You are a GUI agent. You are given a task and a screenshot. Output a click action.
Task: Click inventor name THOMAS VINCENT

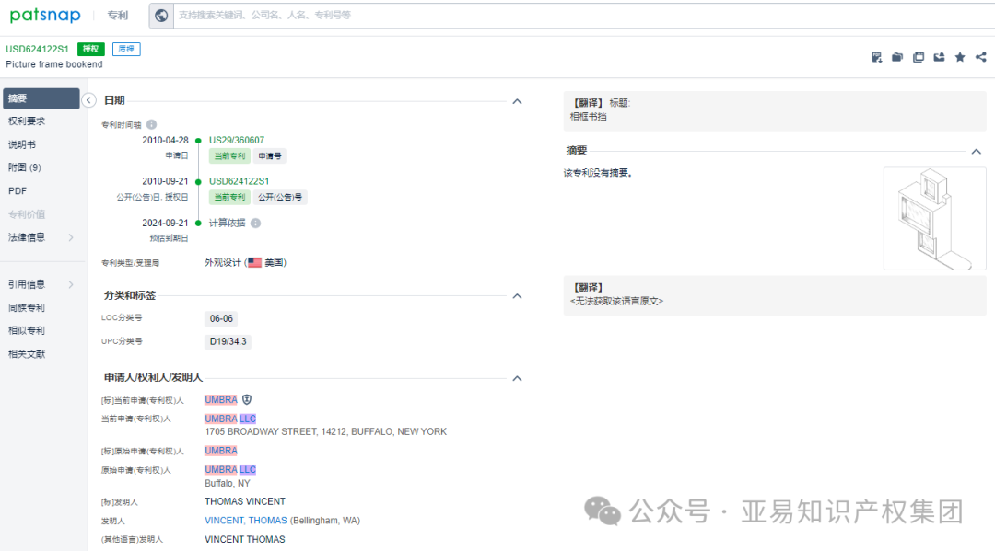(x=245, y=501)
